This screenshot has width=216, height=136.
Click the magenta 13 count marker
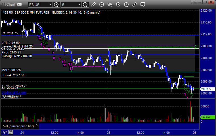[71, 69]
